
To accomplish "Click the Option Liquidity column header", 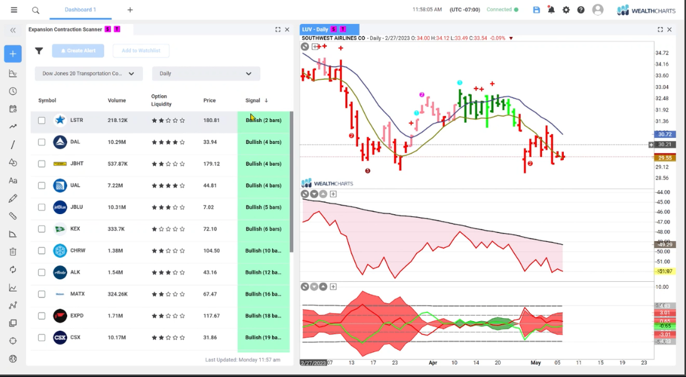I will coord(162,101).
